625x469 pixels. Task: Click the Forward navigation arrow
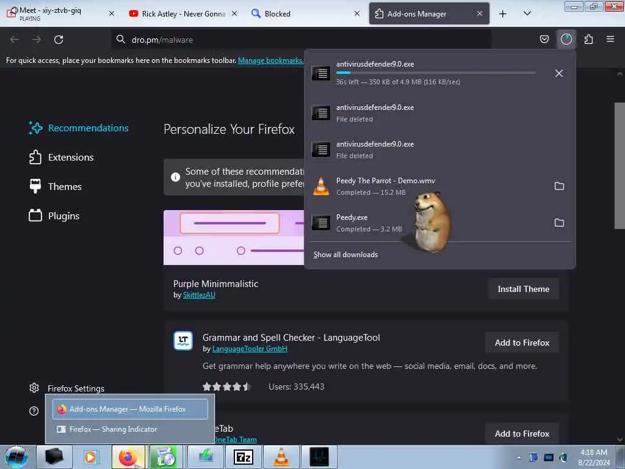click(37, 40)
